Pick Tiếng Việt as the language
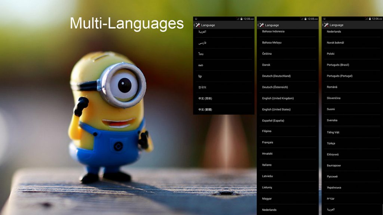Image resolution: width=383 pixels, height=215 pixels. click(333, 132)
